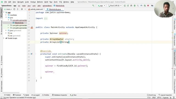176x99 pixels.
Task: Expand the manifests folder
Action: point(6,15)
